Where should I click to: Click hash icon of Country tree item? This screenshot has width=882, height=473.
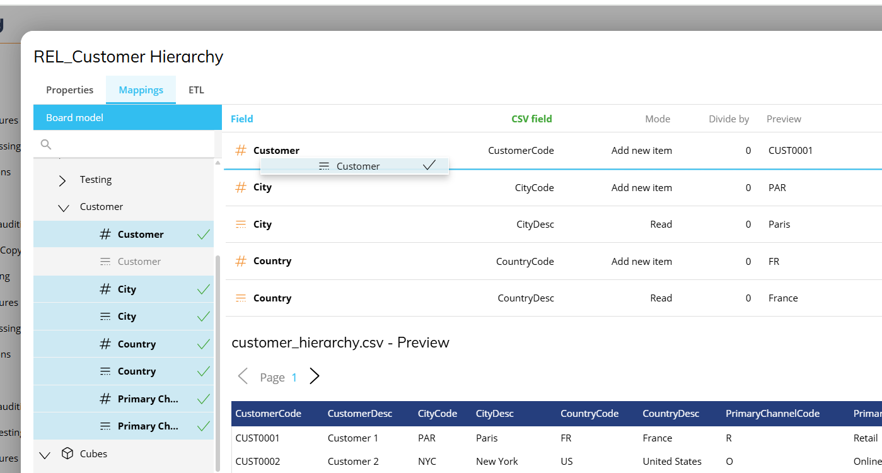click(106, 344)
